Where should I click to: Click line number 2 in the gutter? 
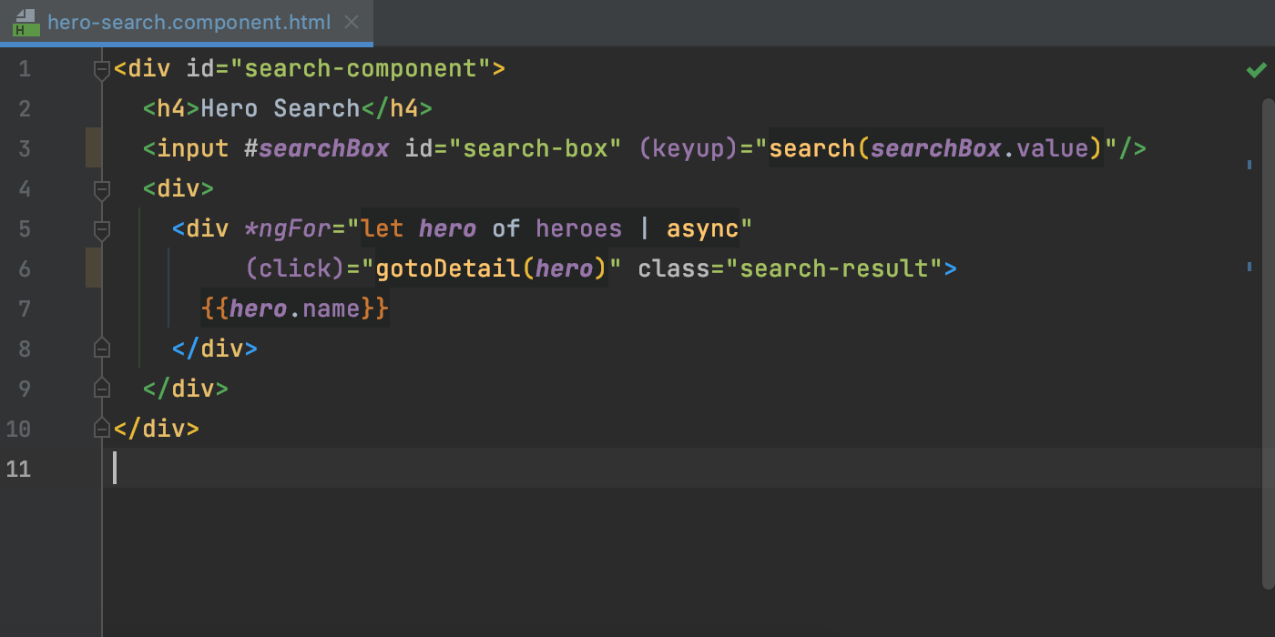24,109
